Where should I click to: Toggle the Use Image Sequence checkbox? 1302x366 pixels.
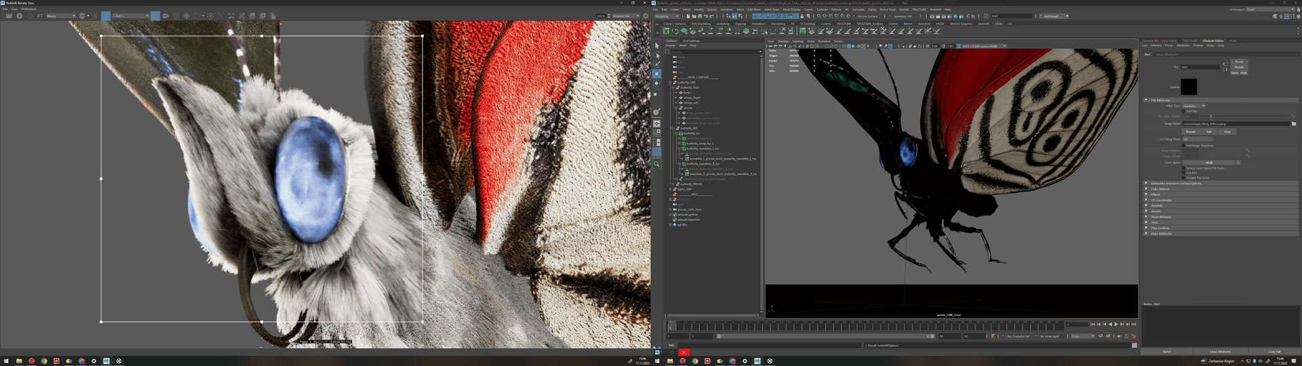click(x=1184, y=146)
